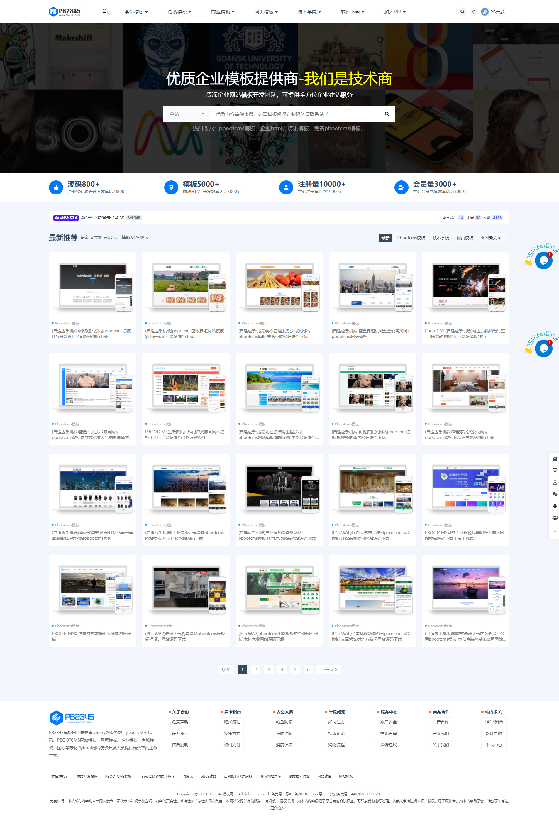Open the 加入VIP dropdown menu
559x817 pixels.
395,12
